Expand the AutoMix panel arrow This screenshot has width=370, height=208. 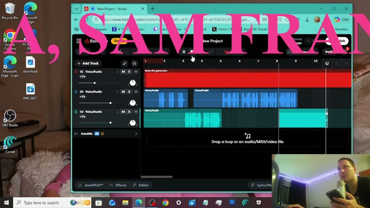point(136,134)
